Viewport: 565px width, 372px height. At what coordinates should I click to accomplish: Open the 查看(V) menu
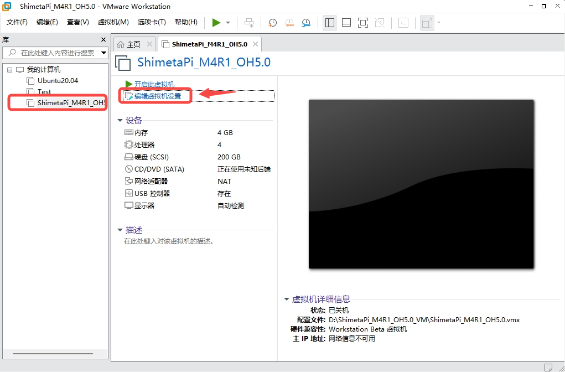click(x=78, y=22)
